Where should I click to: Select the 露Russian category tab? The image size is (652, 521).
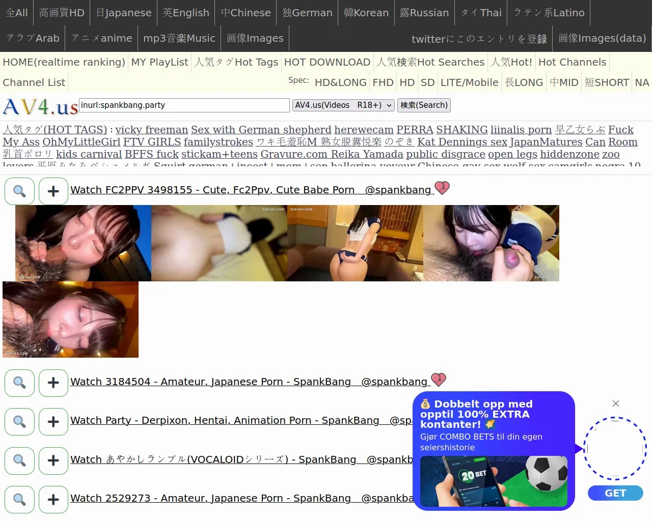pyautogui.click(x=424, y=13)
